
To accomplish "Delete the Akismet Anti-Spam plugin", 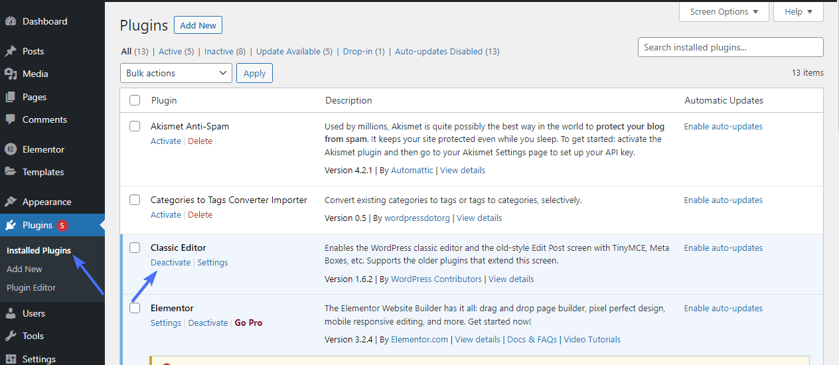I will tap(200, 141).
